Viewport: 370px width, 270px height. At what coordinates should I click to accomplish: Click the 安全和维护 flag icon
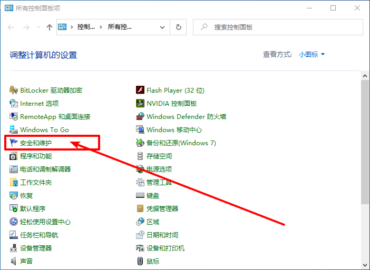(14, 143)
